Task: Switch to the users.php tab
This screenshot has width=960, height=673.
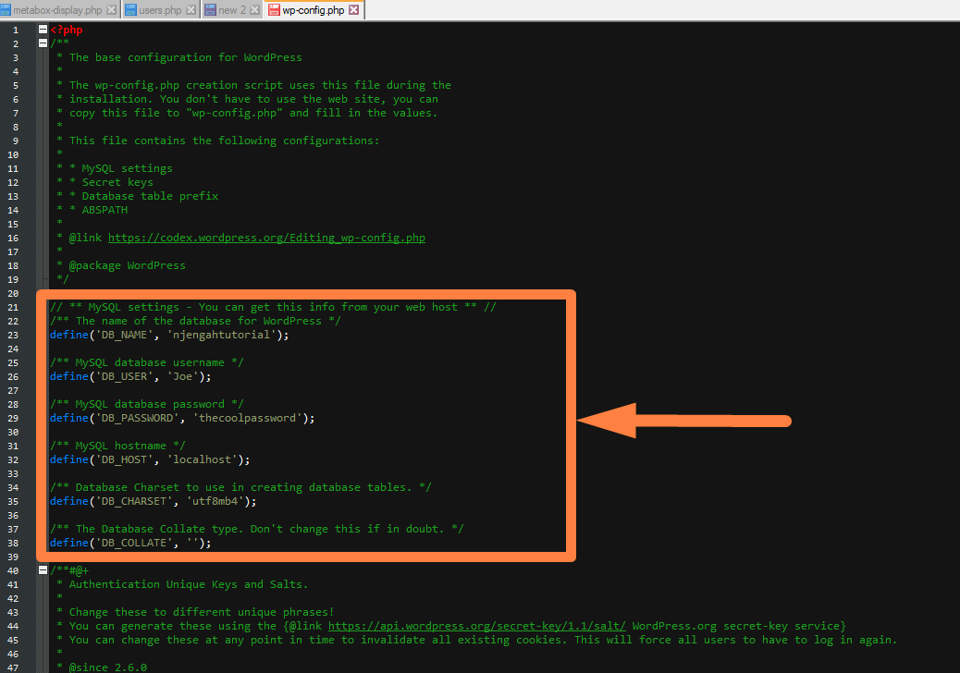Action: pos(160,10)
